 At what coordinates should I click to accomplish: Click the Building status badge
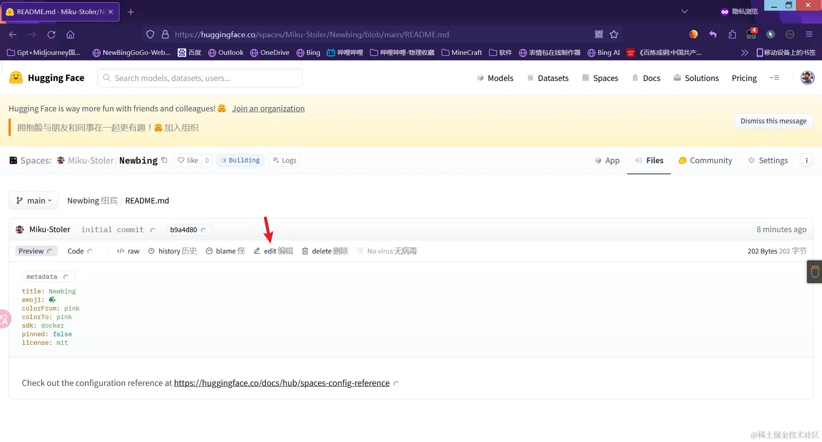tap(241, 160)
